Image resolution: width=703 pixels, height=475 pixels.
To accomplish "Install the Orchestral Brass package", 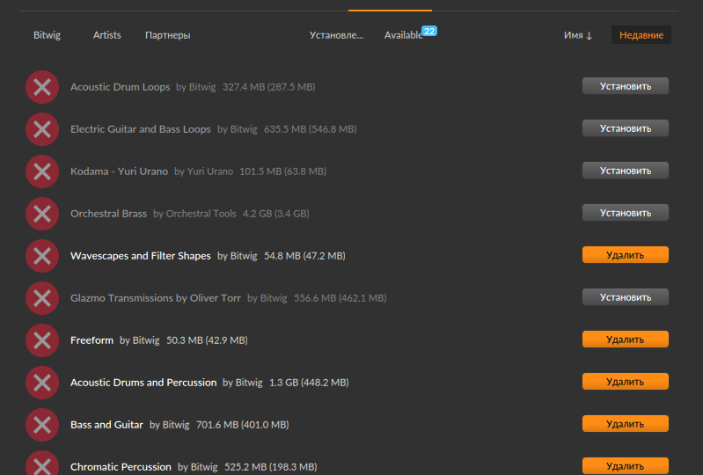I will pos(625,213).
